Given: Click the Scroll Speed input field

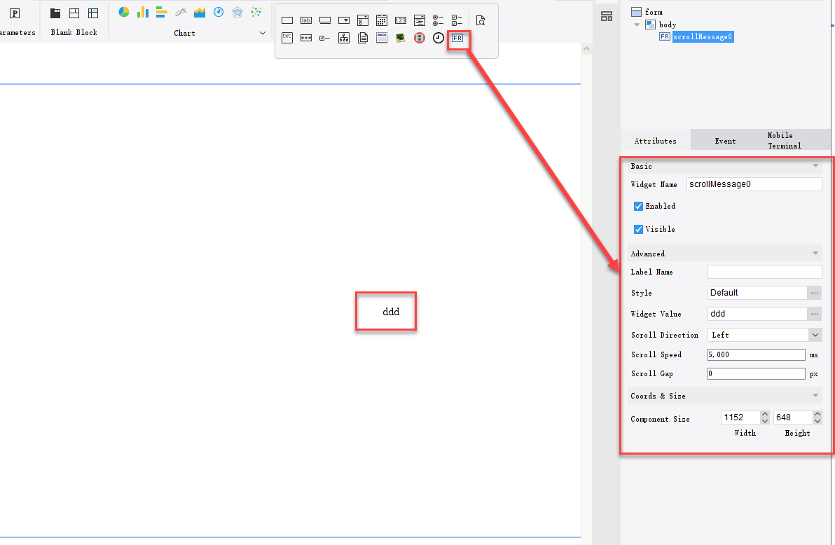Looking at the screenshot, I should [756, 354].
